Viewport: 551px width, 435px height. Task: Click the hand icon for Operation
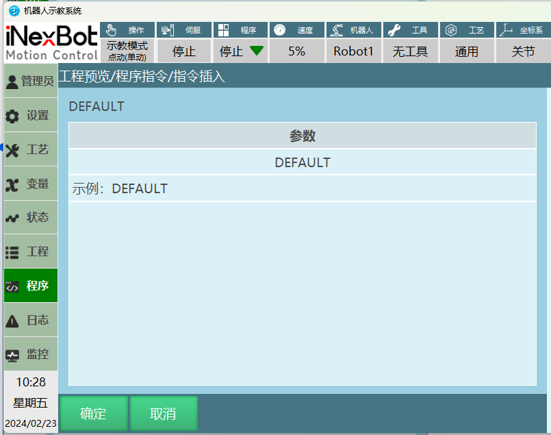pyautogui.click(x=112, y=30)
